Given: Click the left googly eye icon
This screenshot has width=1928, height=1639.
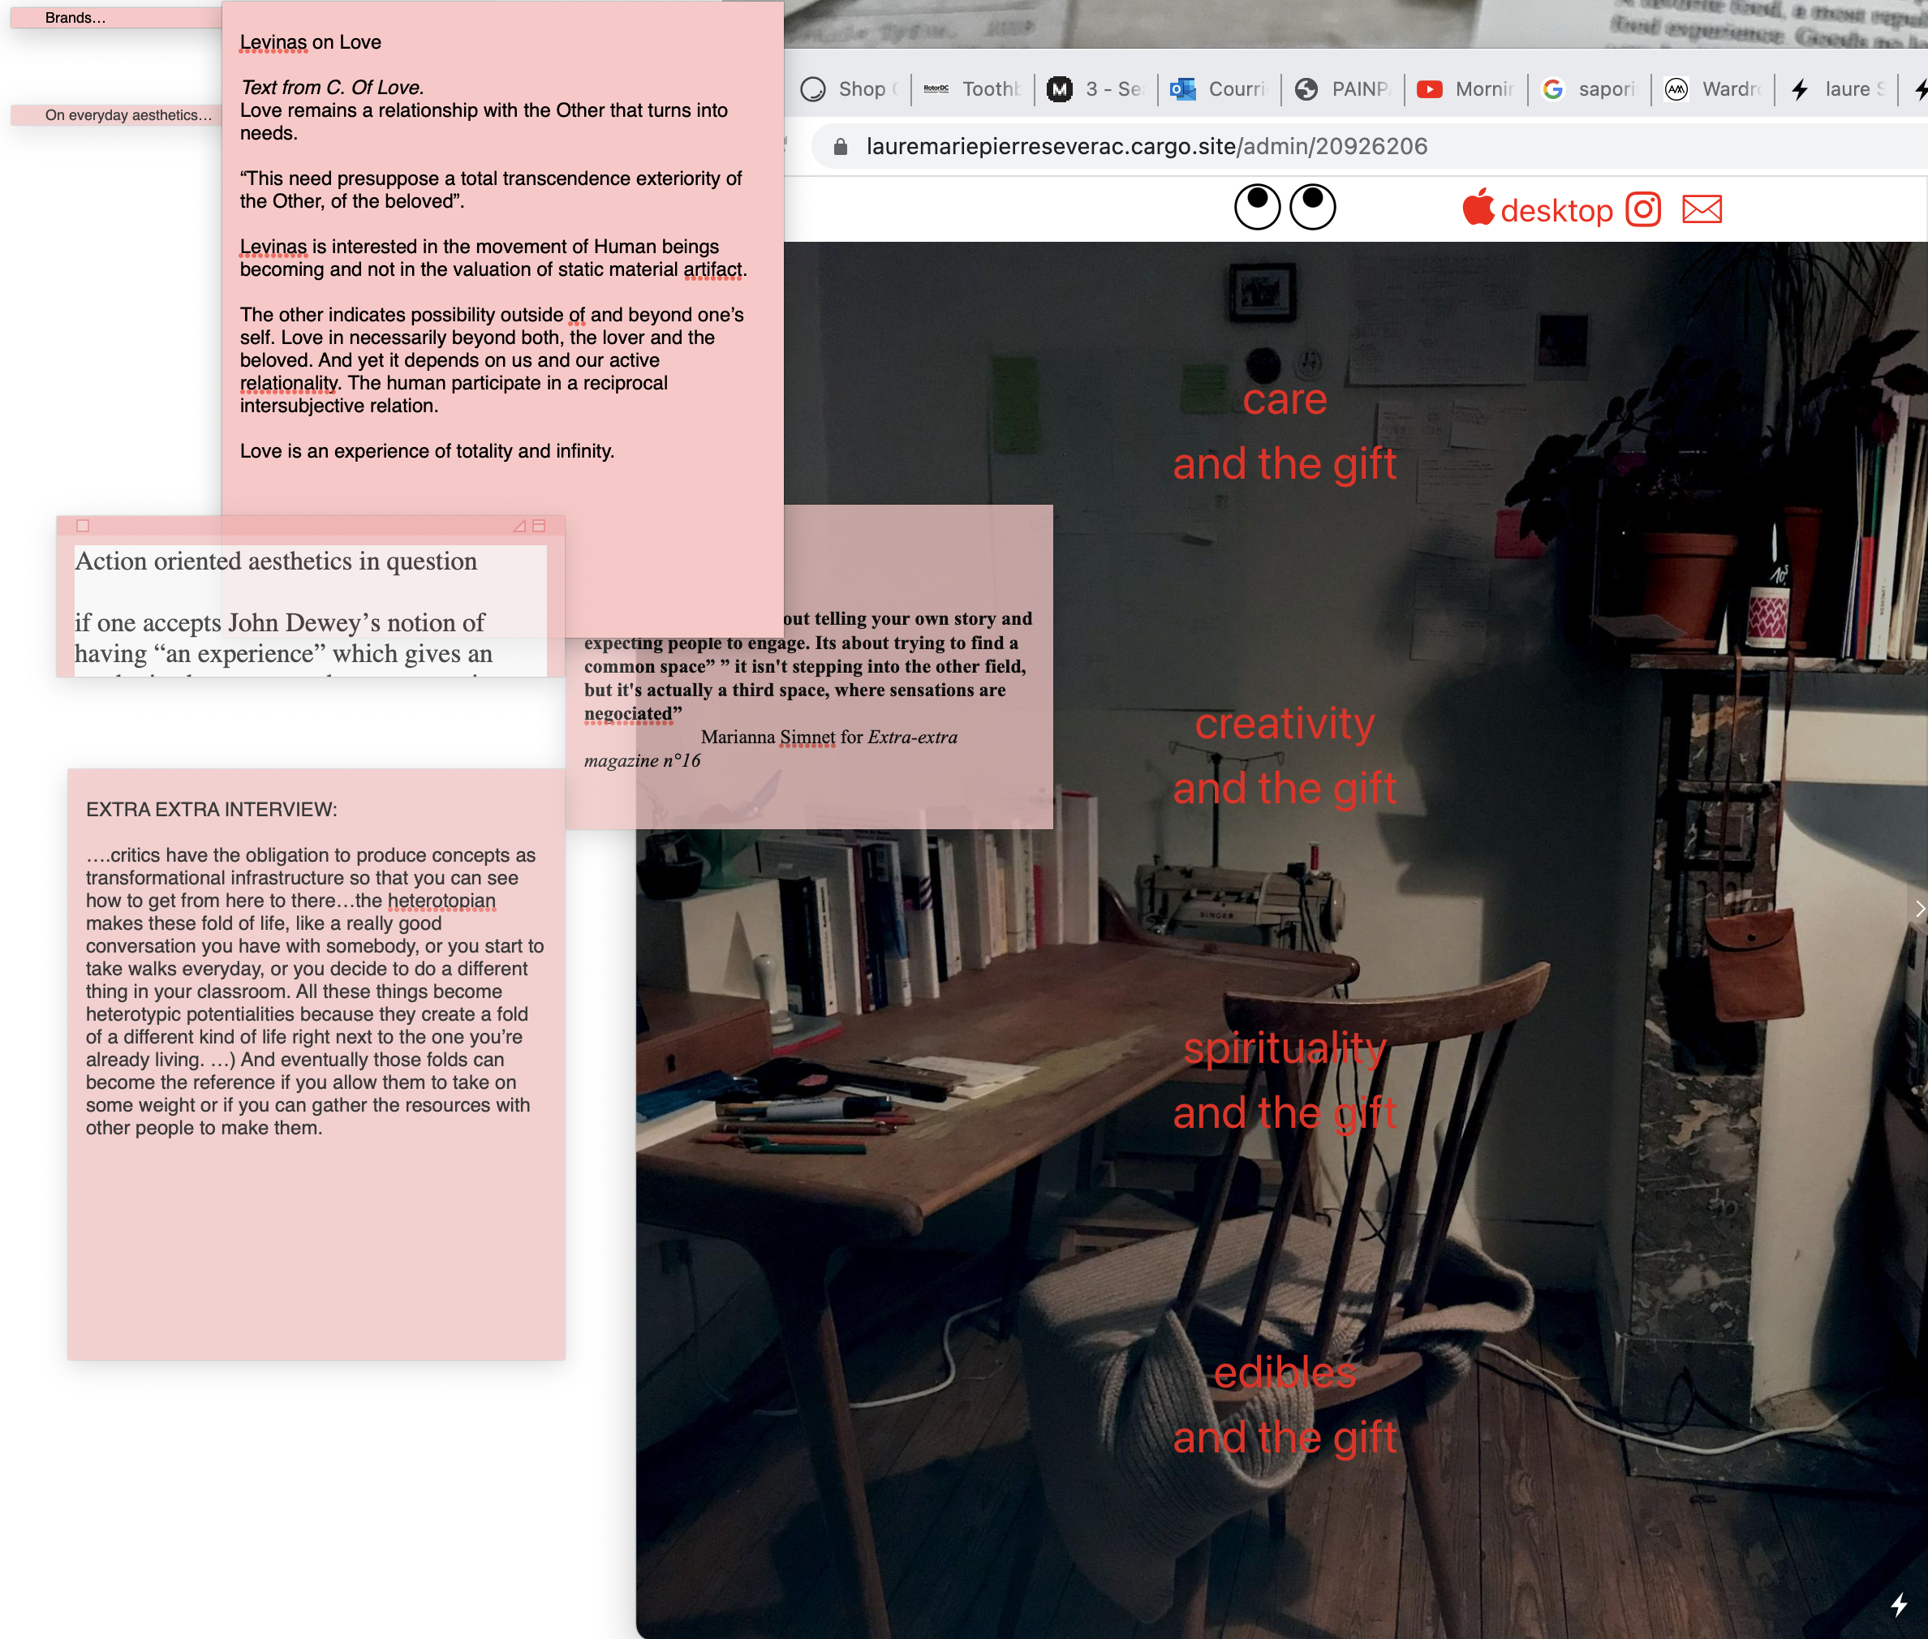Looking at the screenshot, I should (1256, 205).
